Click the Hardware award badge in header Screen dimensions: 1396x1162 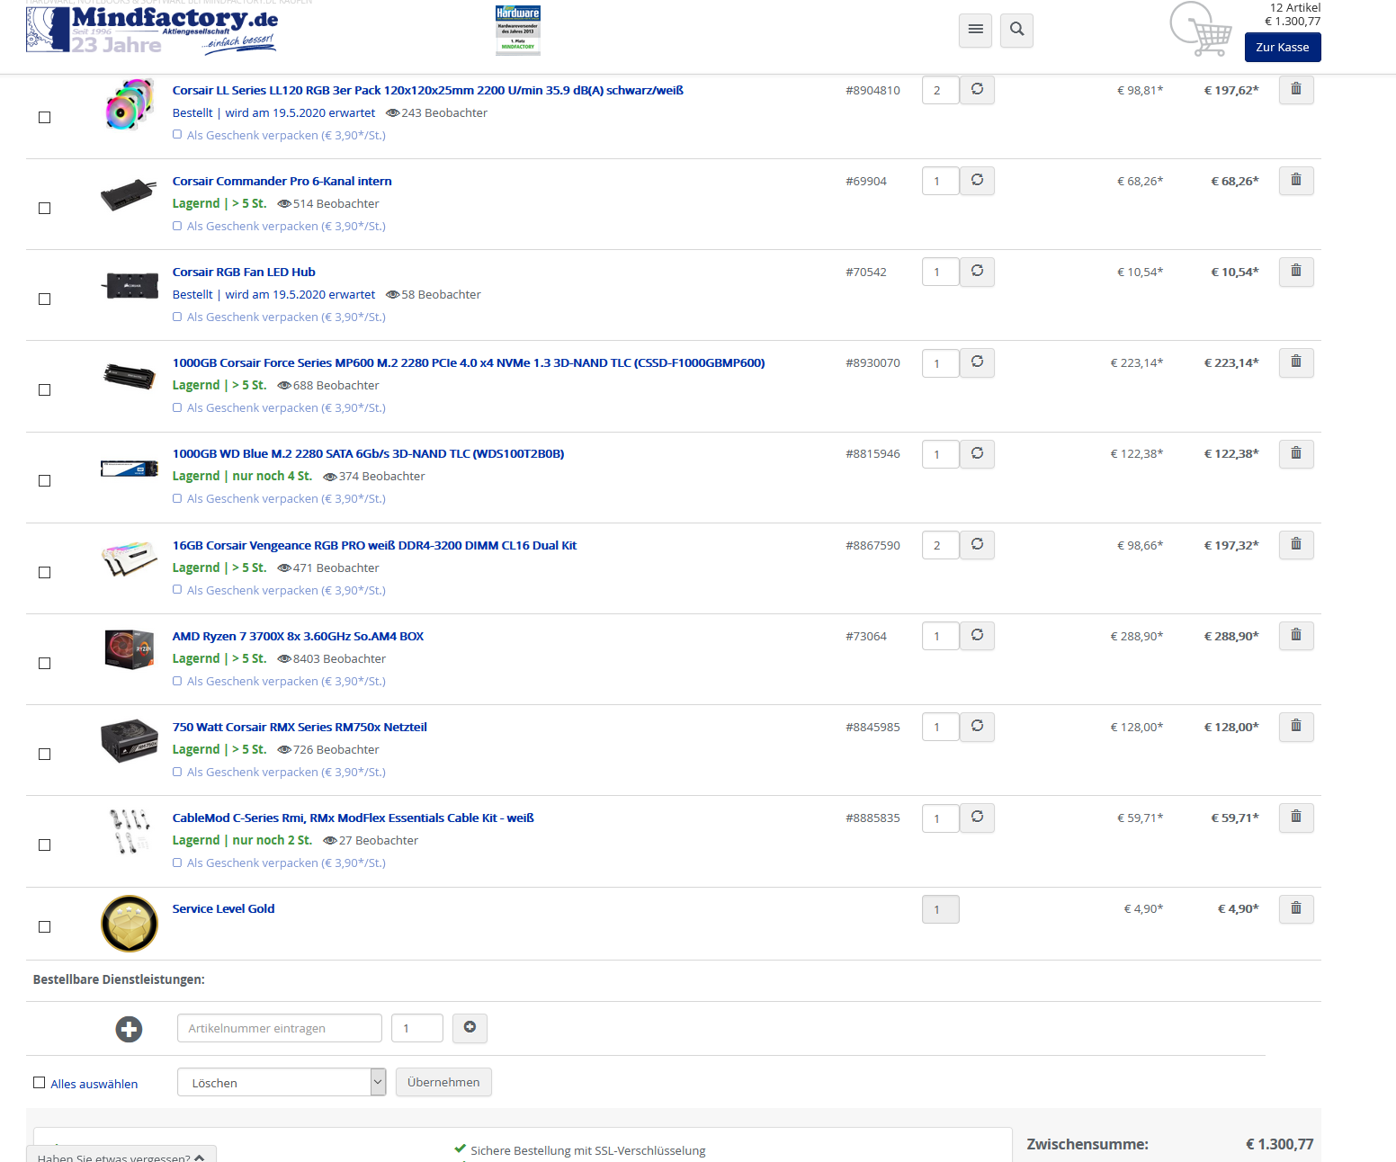[518, 30]
